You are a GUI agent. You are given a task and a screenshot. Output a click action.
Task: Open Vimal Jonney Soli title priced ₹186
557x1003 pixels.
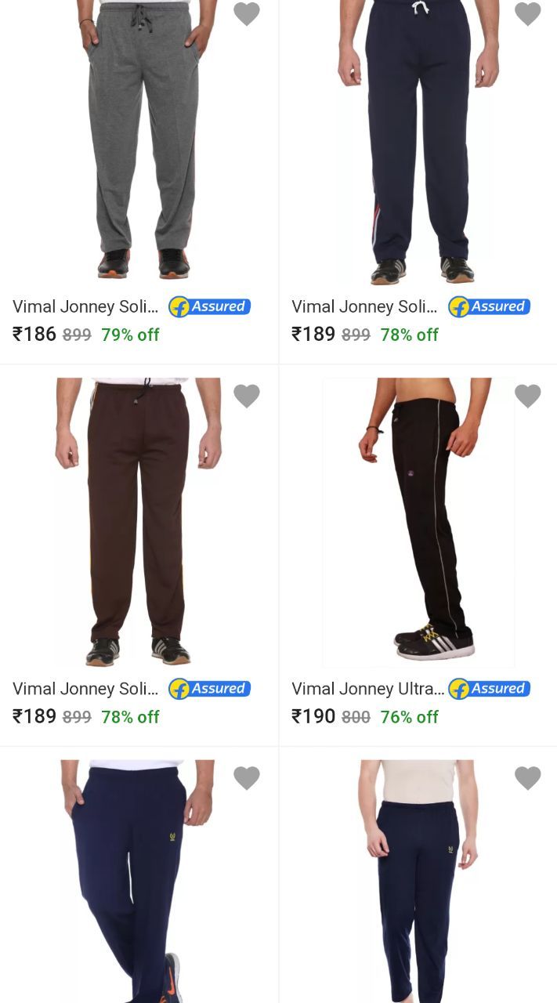click(x=85, y=306)
